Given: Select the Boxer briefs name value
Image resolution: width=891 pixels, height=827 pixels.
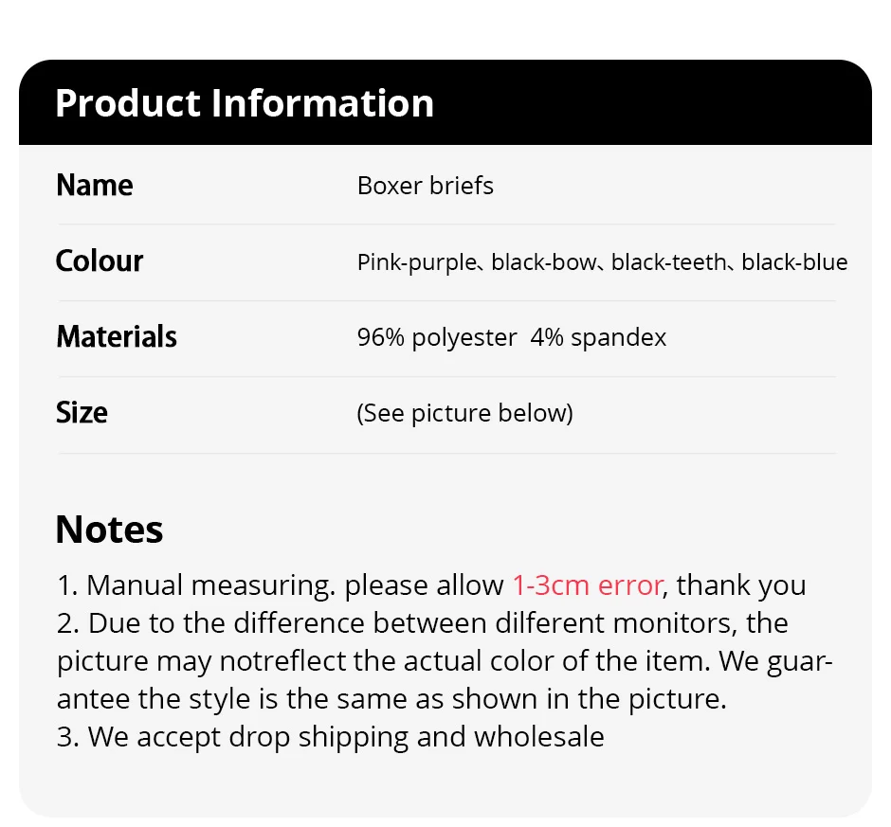Looking at the screenshot, I should 425,186.
